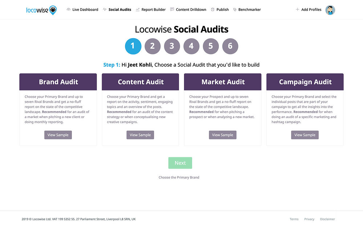Click the Social Audits pulse icon
Screen dimensions: 363x227
tap(105, 9)
